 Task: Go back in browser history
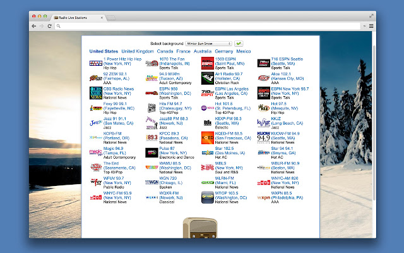pos(33,26)
